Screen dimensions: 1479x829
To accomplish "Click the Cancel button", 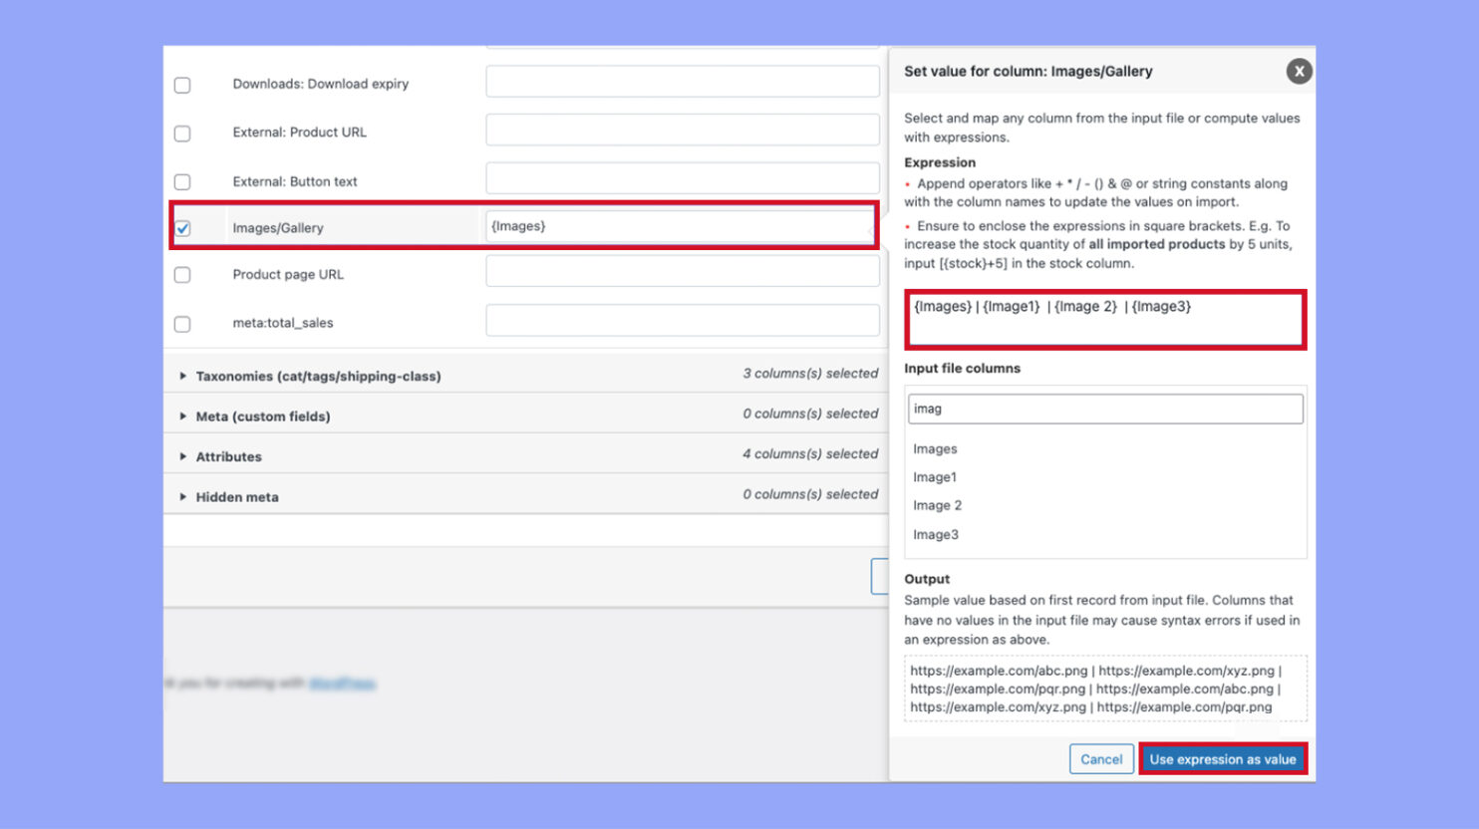I will (x=1101, y=758).
